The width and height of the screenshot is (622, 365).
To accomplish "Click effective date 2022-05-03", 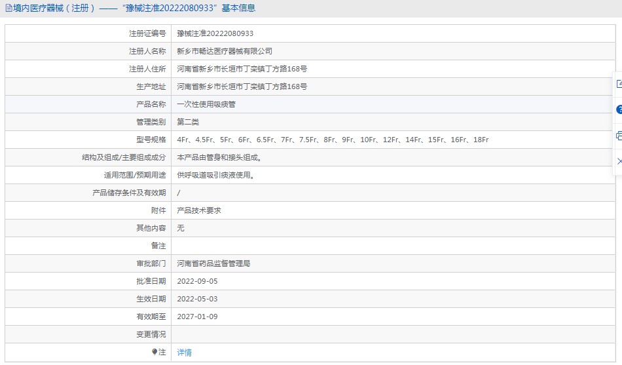I will coord(197,299).
